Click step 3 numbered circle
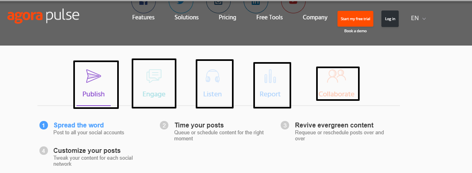This screenshot has height=173, width=472. [x=285, y=125]
